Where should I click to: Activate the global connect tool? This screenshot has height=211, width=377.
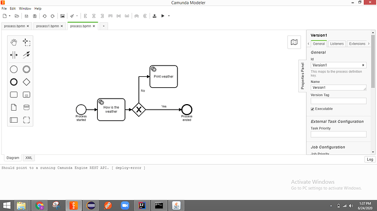26,55
